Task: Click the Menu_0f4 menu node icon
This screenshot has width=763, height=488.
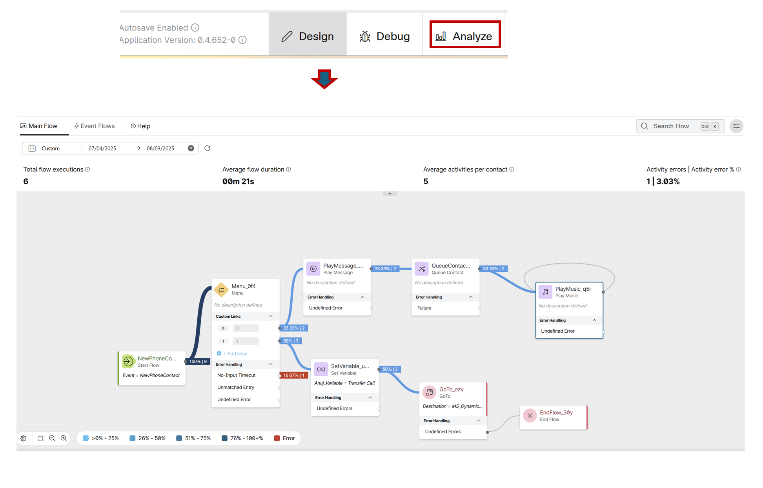Action: [x=221, y=290]
